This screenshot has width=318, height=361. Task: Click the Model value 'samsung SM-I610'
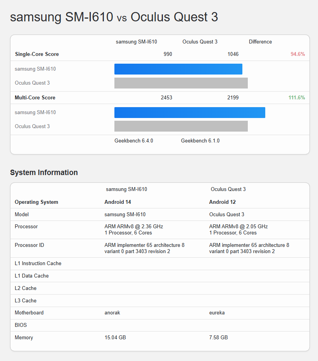pos(125,214)
